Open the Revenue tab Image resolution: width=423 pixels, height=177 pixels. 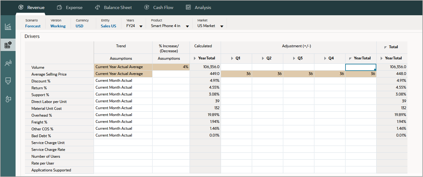coord(31,7)
